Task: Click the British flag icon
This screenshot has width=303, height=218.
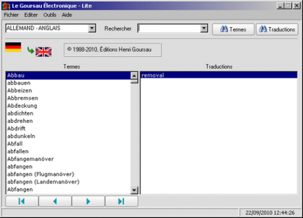Action: pyautogui.click(x=44, y=52)
